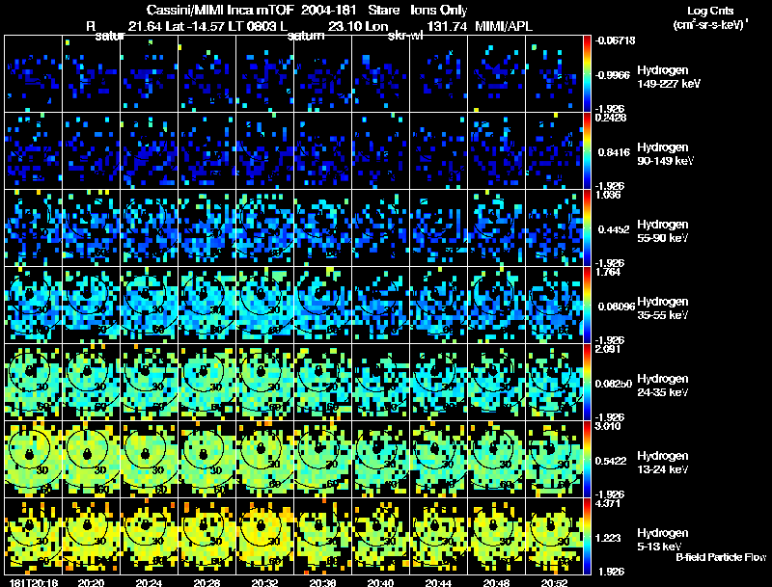Click the colorbar midpoint value '0.4452'

point(614,229)
